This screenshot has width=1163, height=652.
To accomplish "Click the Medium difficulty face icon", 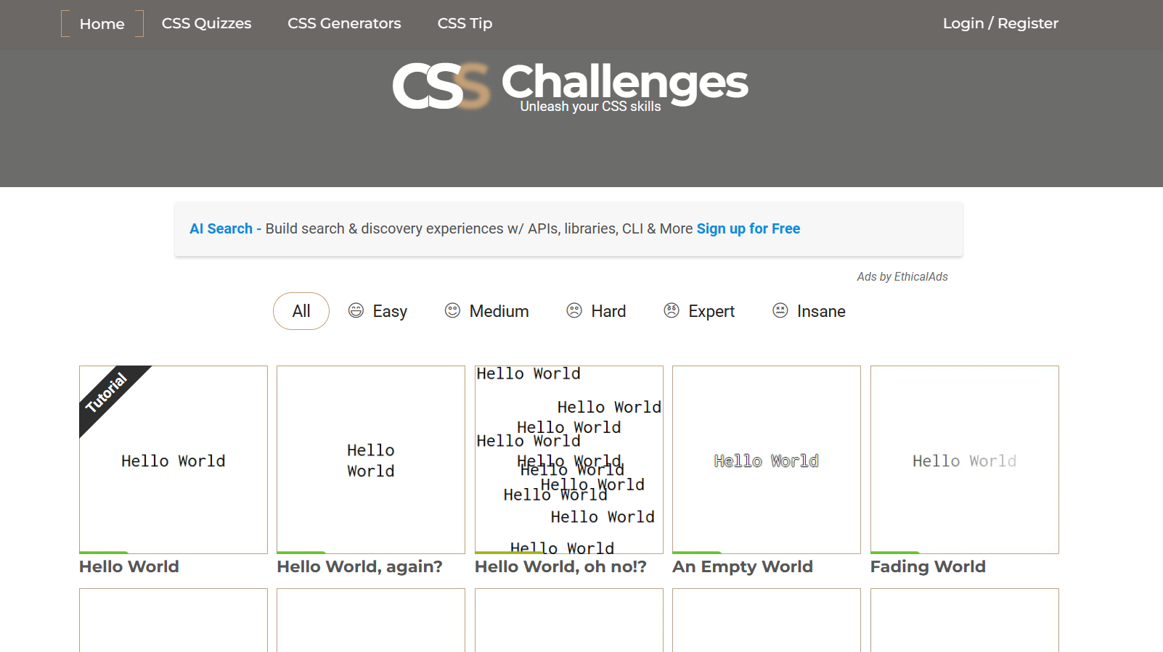I will click(452, 311).
